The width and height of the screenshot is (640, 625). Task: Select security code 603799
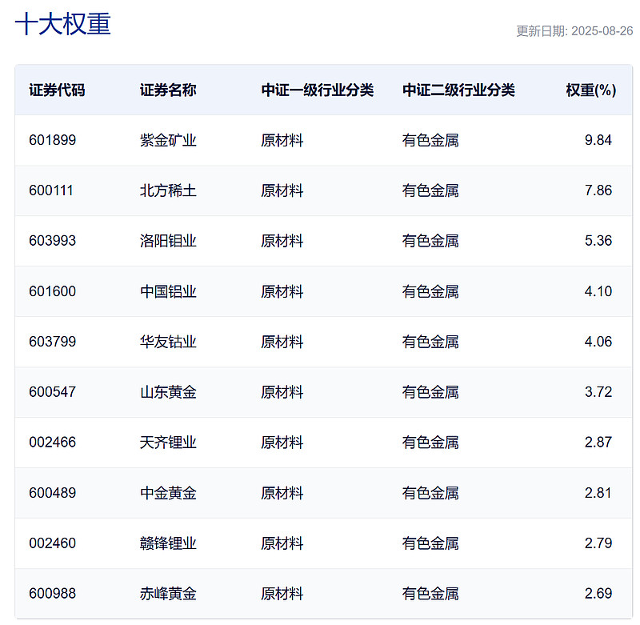52,341
